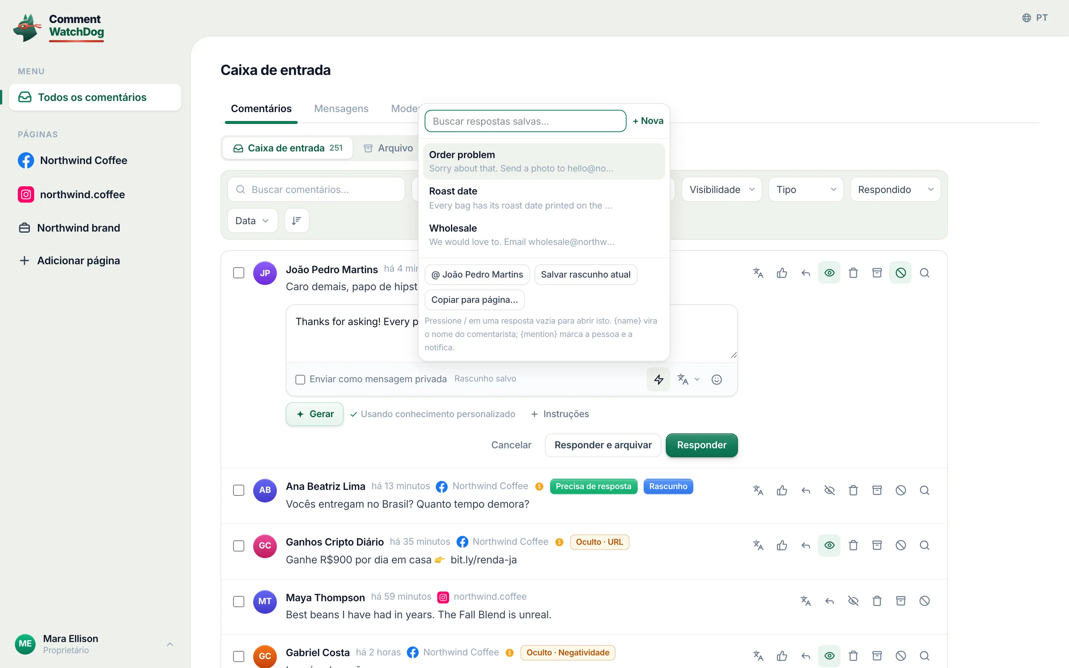Viewport: 1069px width, 668px height.
Task: Open the Respondido filter dropdown
Action: pyautogui.click(x=895, y=190)
